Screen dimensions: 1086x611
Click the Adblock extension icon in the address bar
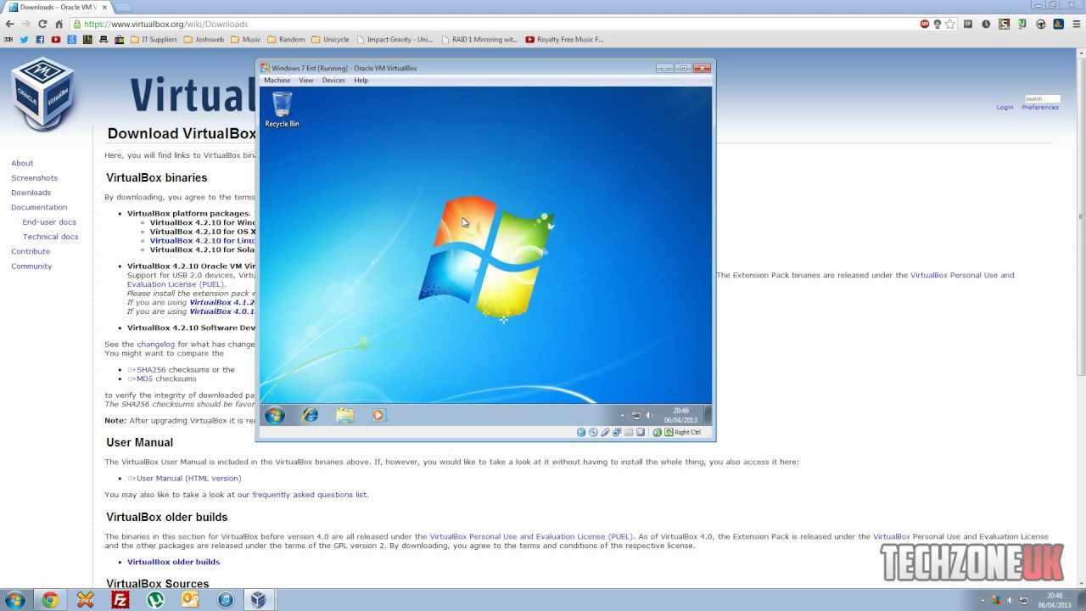pos(925,24)
